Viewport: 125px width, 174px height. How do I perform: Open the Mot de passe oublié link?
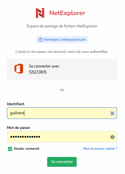[x=100, y=149]
